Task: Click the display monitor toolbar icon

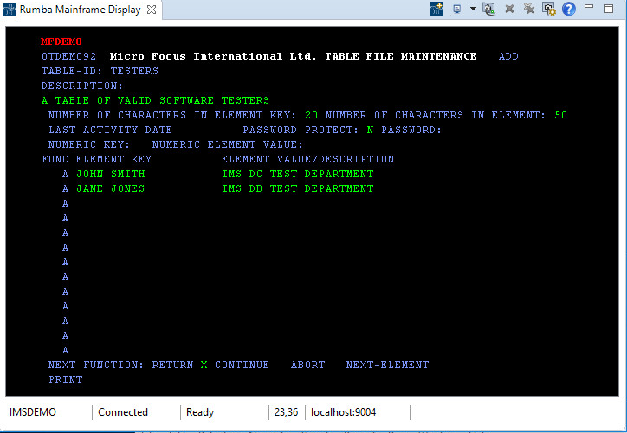Action: pyautogui.click(x=457, y=9)
